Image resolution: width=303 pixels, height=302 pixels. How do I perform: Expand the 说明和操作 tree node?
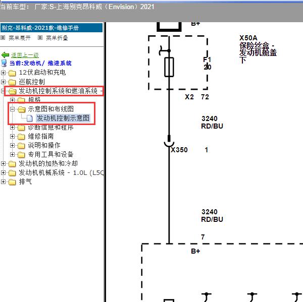12,146
